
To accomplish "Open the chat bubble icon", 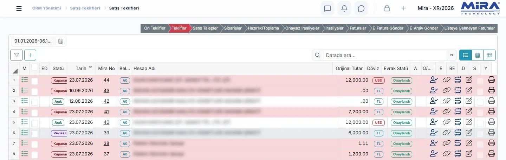I will click(x=361, y=8).
